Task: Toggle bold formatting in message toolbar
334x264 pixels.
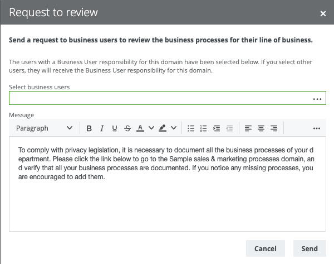Action: click(89, 128)
